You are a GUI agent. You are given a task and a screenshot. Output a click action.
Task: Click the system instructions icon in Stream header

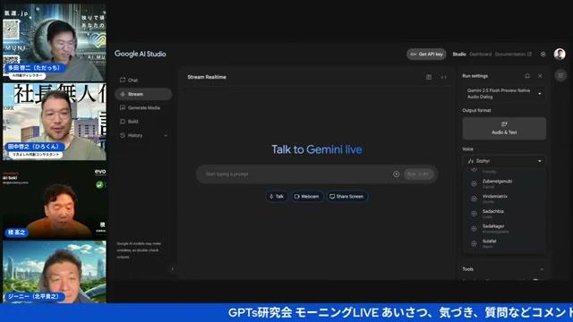coord(429,77)
